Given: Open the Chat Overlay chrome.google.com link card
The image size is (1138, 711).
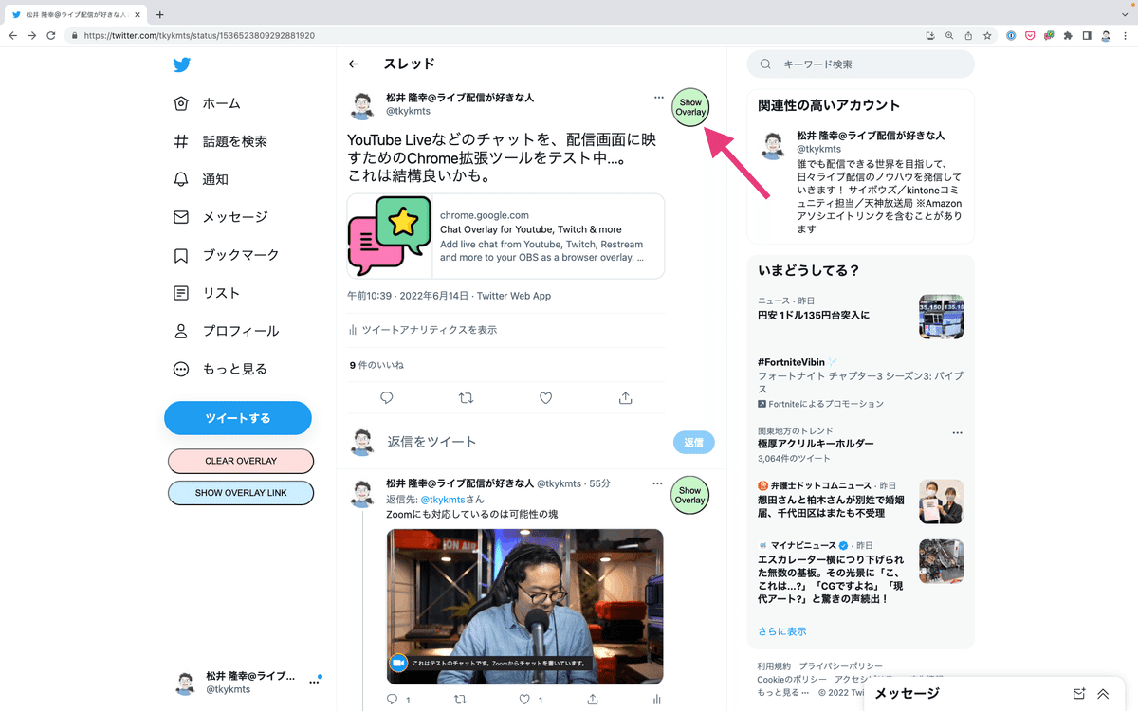Looking at the screenshot, I should (x=505, y=236).
